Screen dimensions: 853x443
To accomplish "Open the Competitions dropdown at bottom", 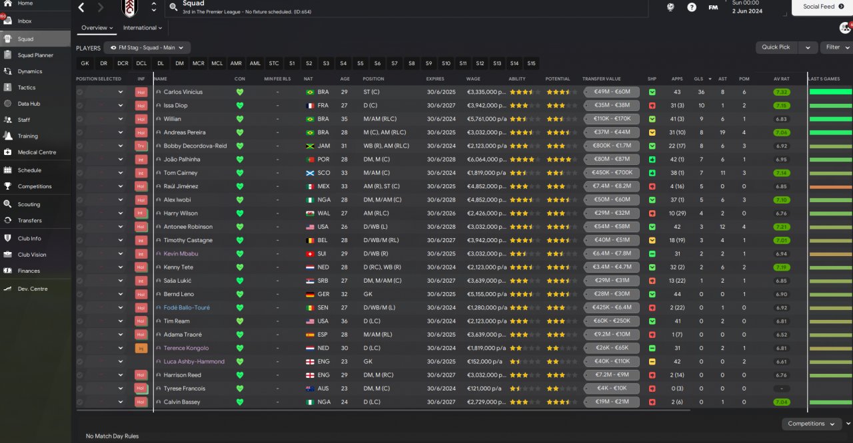I will (810, 424).
